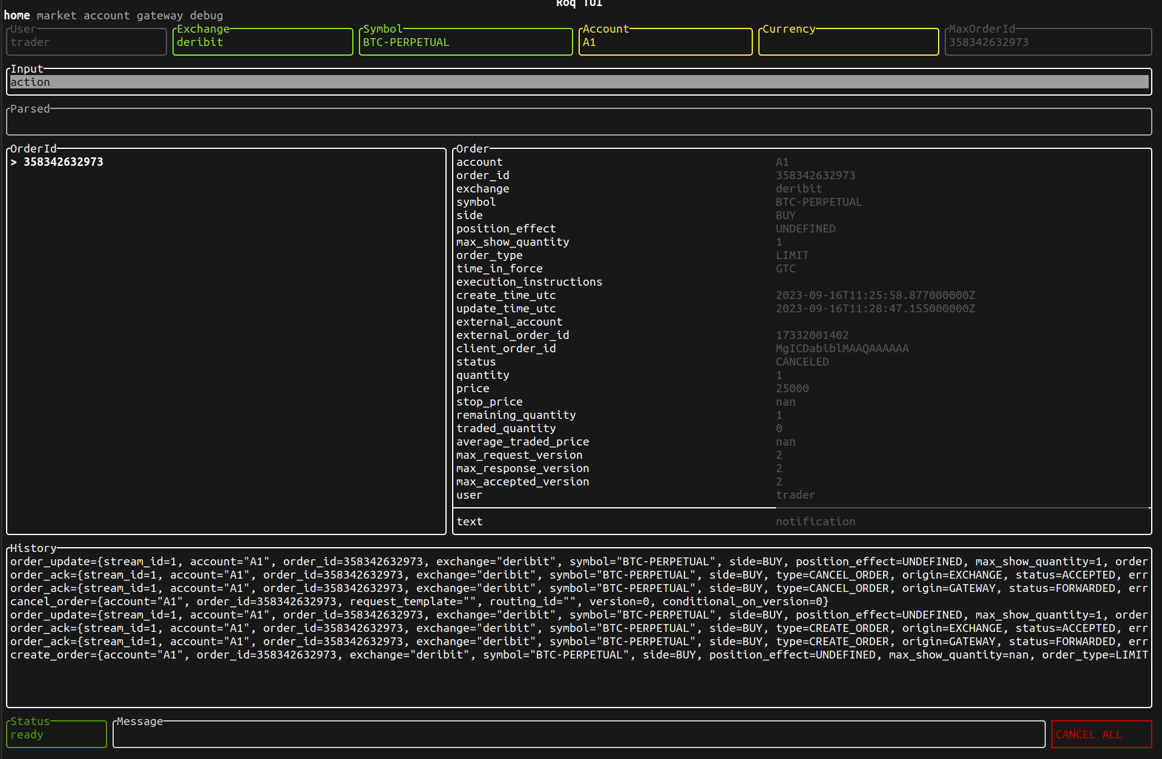The image size is (1162, 759).
Task: Click the CANCEL ALL button
Action: click(x=1101, y=734)
